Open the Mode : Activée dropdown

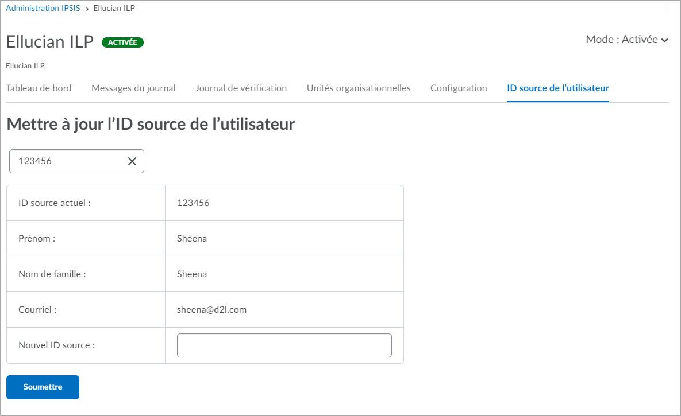pos(627,40)
